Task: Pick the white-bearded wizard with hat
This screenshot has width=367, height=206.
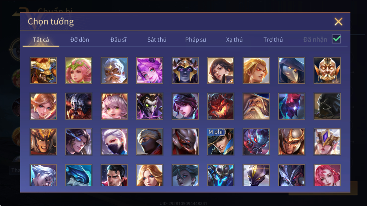Action: pyautogui.click(x=256, y=106)
